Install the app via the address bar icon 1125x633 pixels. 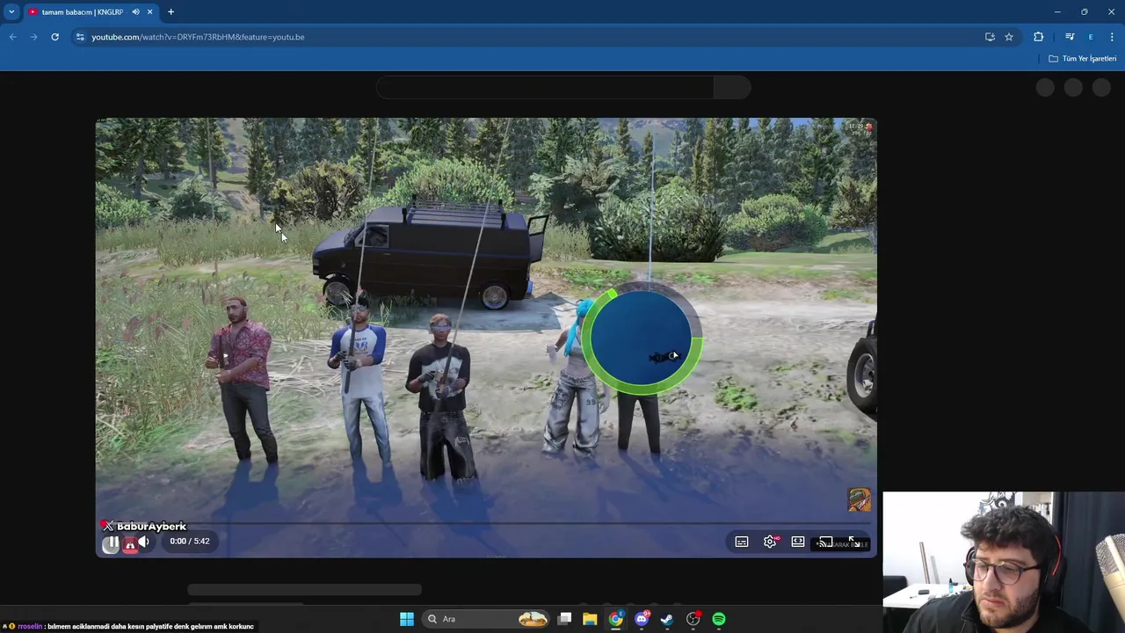pos(990,37)
